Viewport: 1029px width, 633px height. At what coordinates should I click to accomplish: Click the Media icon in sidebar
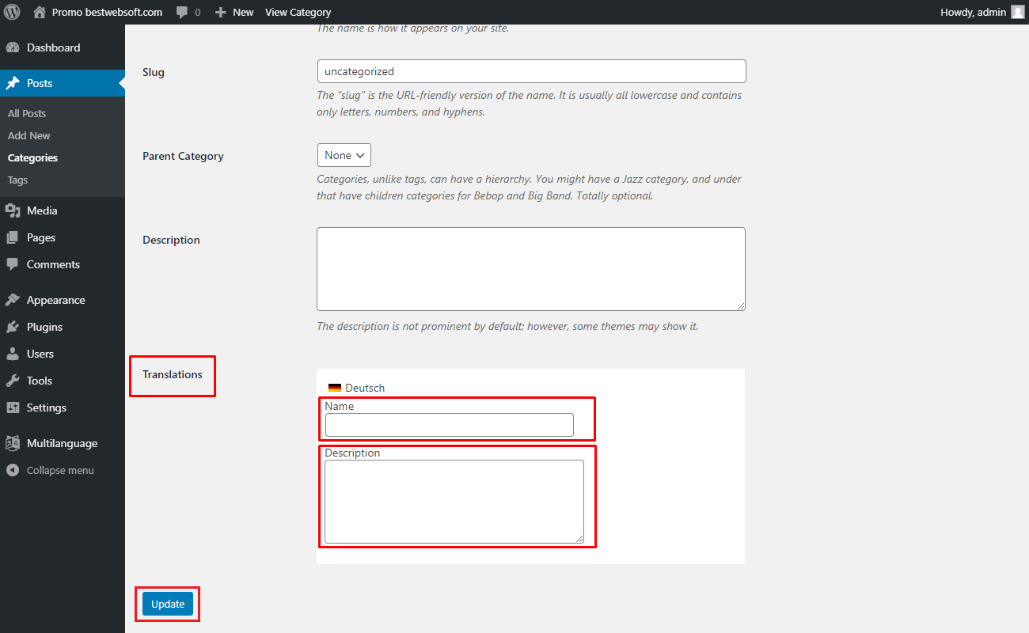click(13, 210)
